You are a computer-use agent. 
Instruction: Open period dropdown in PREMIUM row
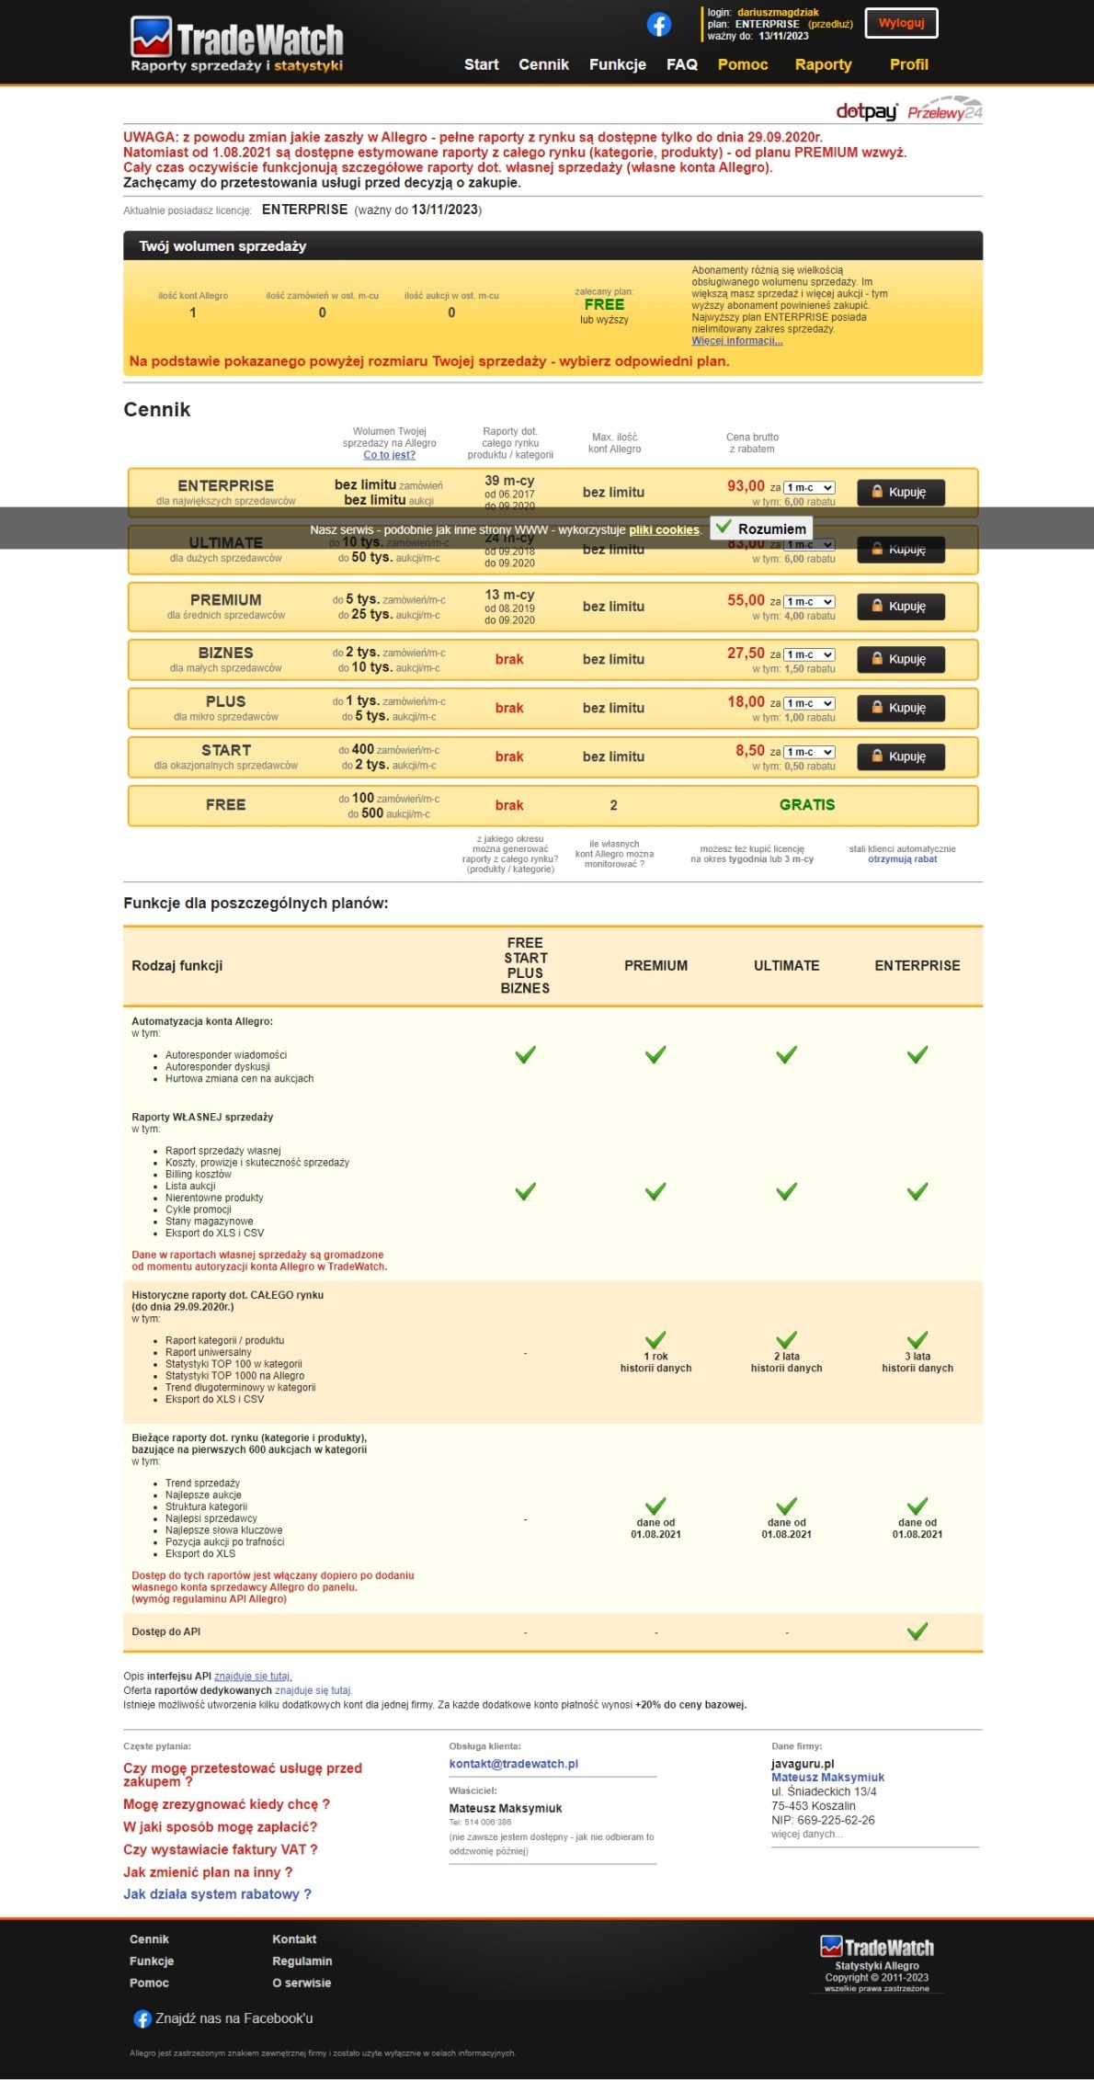point(809,602)
